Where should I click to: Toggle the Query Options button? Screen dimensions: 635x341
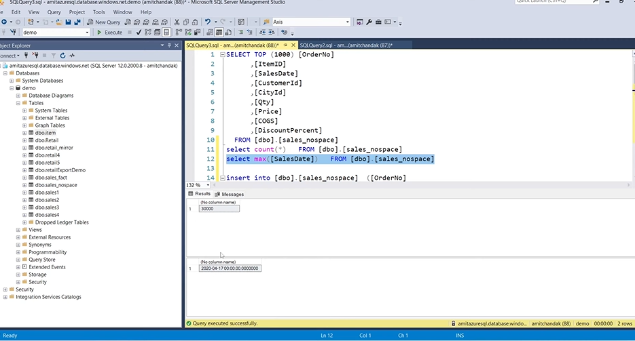click(x=157, y=33)
